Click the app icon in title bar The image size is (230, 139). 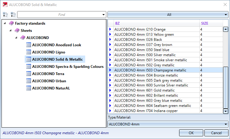coord(5,5)
